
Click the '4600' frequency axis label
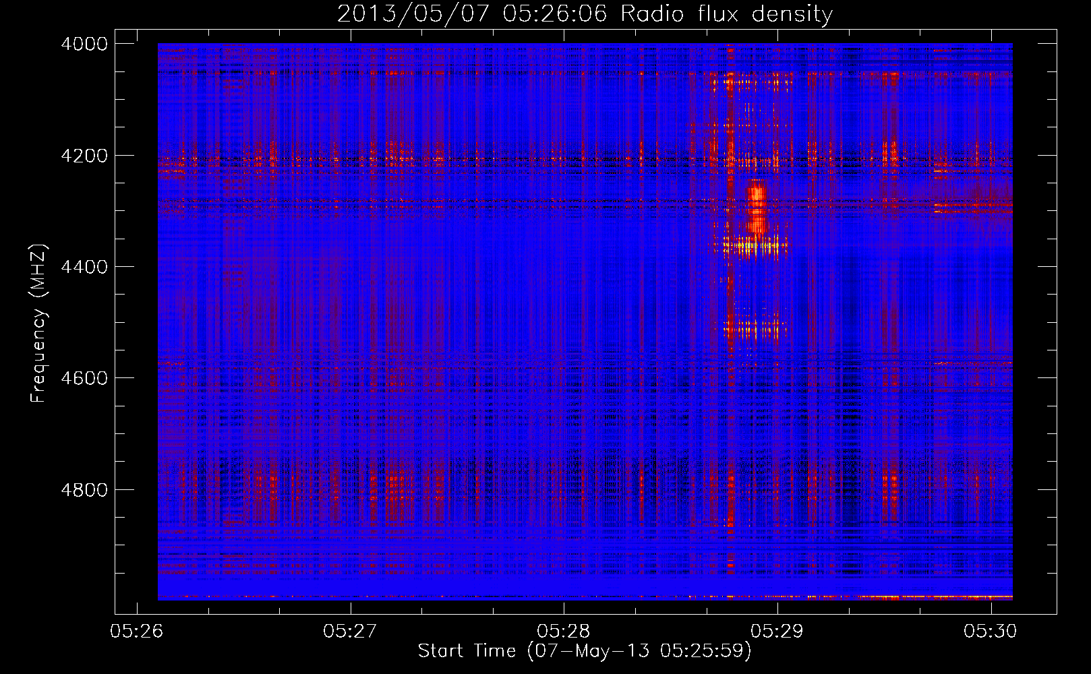[x=84, y=378]
